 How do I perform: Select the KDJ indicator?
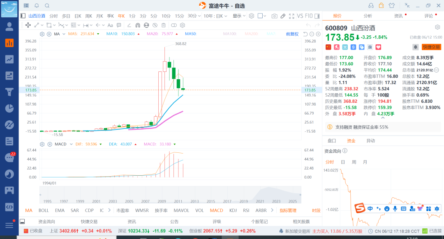pyautogui.click(x=233, y=210)
